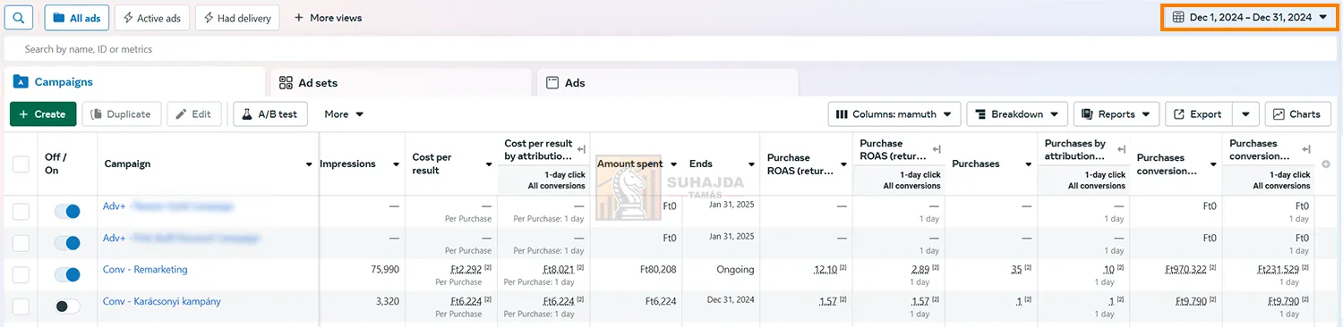Viewport: 1343px width, 327px height.
Task: Click the Export arrow icon
Action: (x=1179, y=114)
